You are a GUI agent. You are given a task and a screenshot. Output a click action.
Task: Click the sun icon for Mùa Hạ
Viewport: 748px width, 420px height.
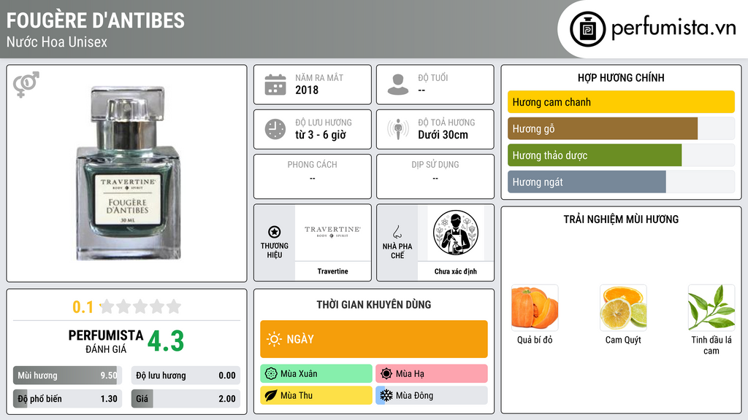(386, 374)
